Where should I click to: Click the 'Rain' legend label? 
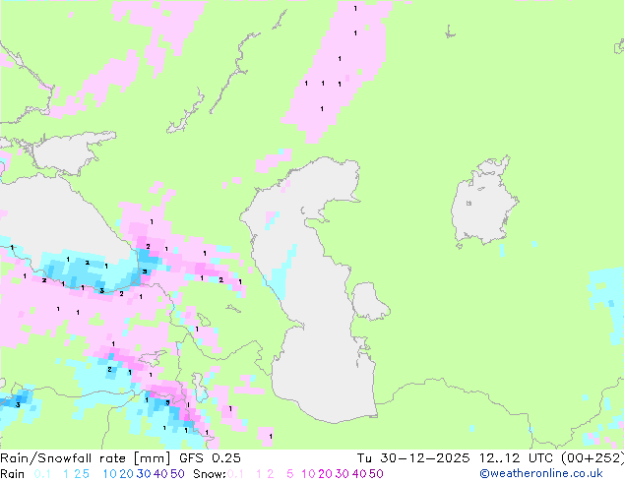click(13, 474)
